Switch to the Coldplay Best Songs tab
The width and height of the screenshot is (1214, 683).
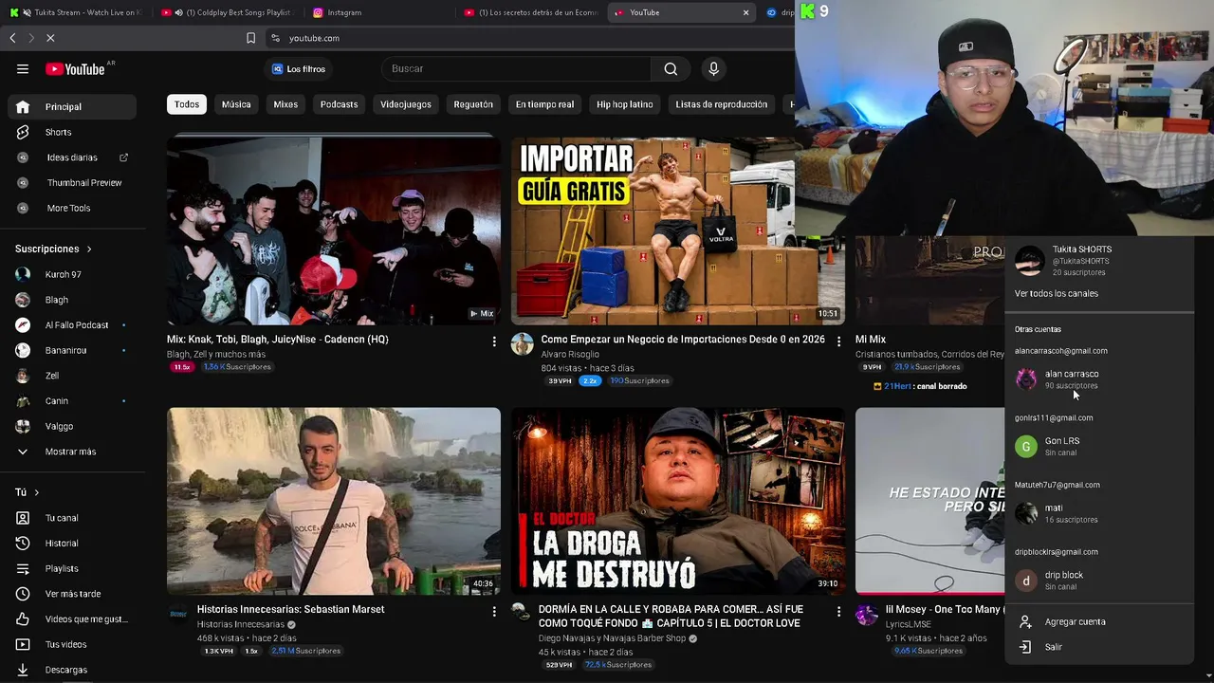(x=228, y=12)
